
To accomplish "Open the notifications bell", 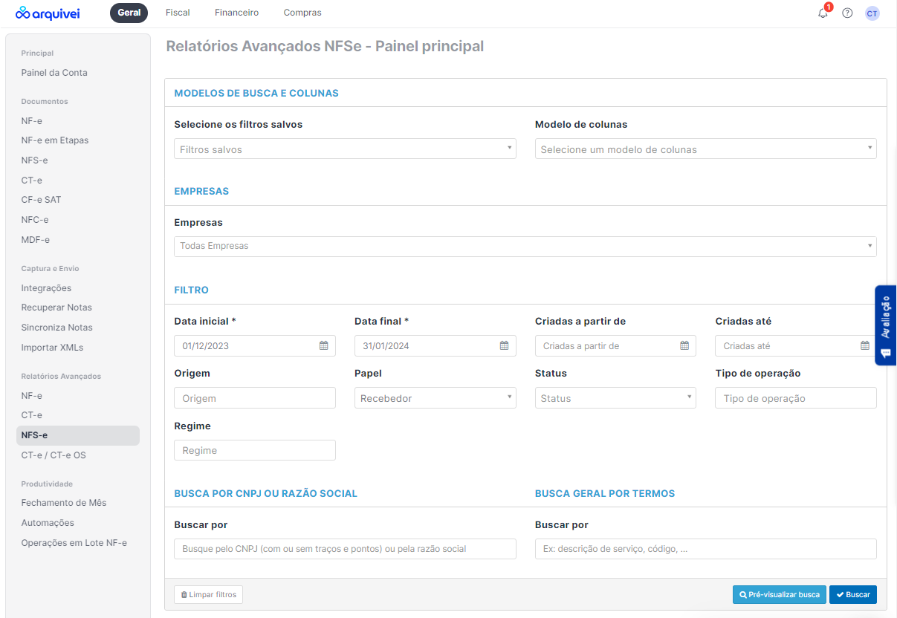I will 823,13.
